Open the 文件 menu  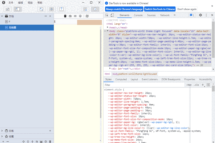11,2
